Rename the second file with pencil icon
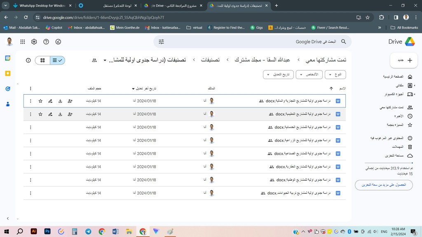 [50, 114]
